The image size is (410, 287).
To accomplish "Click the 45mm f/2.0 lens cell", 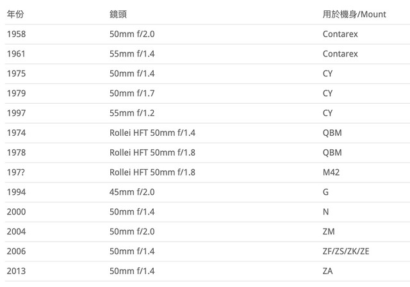I will pyautogui.click(x=132, y=192).
